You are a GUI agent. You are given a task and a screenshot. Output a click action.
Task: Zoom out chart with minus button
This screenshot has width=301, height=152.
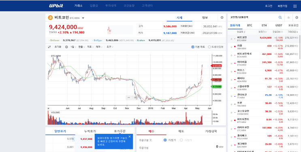point(129,97)
